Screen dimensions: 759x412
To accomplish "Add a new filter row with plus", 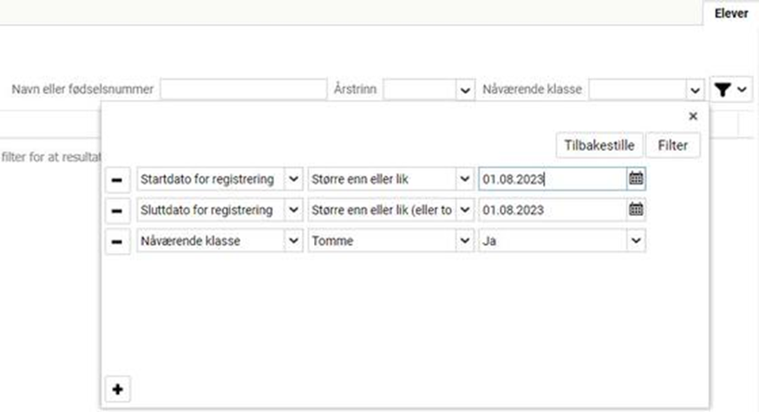I will coord(117,389).
